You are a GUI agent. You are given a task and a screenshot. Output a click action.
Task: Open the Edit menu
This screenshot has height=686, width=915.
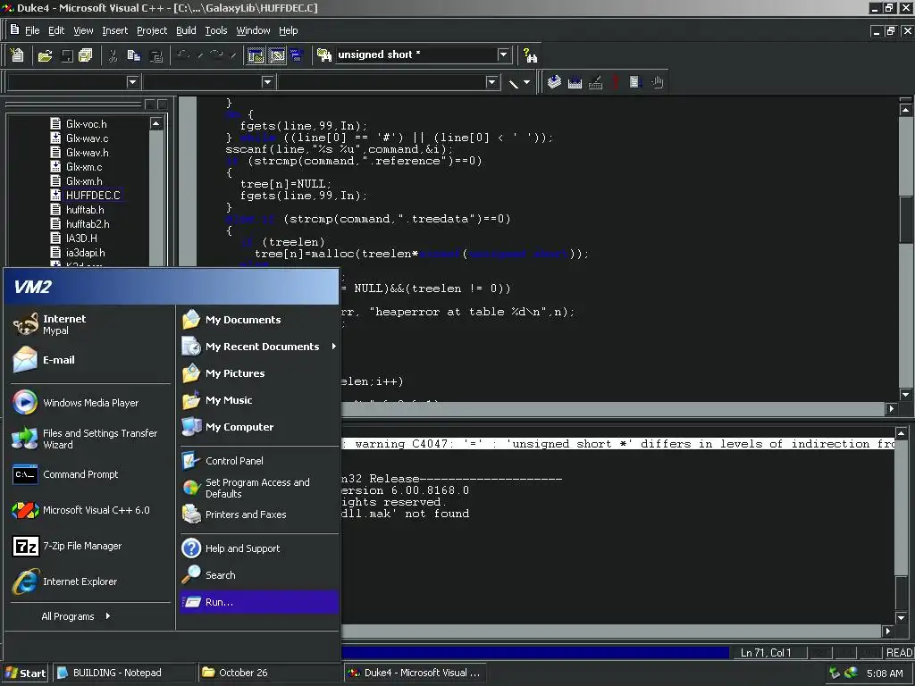pyautogui.click(x=56, y=30)
